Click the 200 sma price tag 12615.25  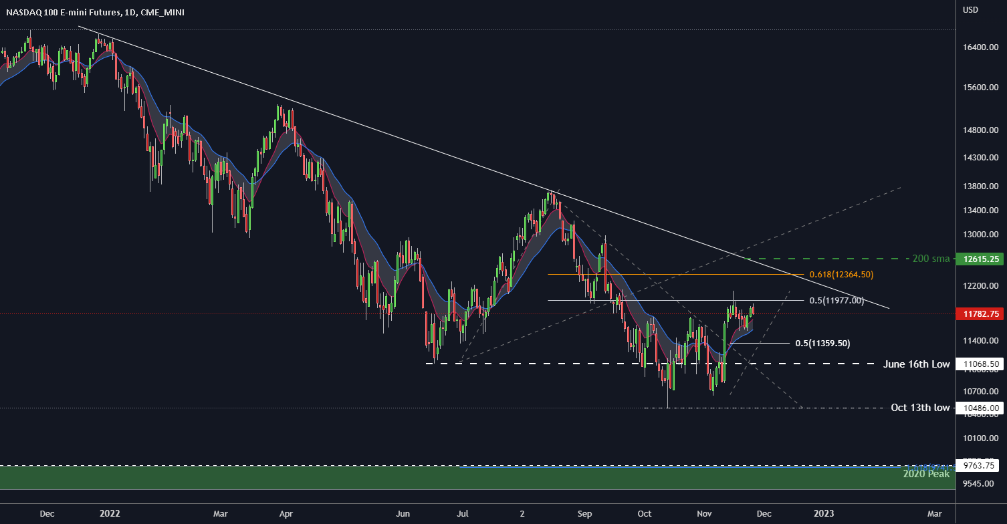pos(981,259)
